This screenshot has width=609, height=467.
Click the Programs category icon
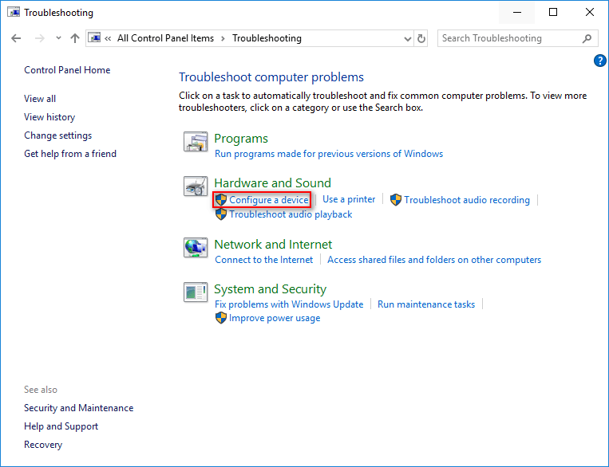[x=196, y=142]
